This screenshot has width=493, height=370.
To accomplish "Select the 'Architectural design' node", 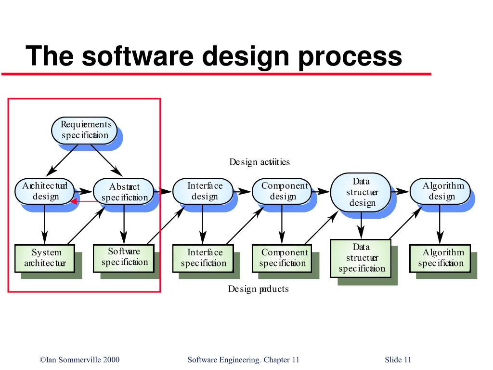I will point(45,191).
